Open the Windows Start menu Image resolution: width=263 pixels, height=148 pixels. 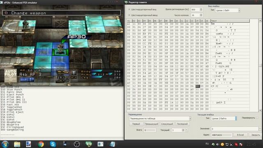(x=5, y=144)
